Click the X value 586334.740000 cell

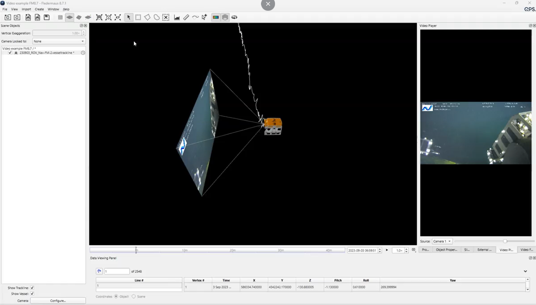(254, 287)
